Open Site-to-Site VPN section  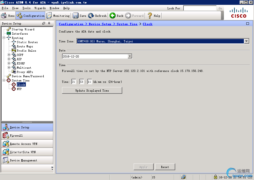[x=27, y=152]
